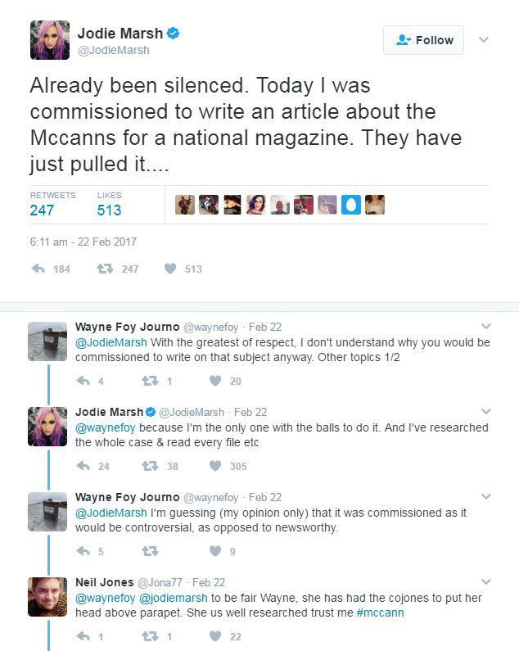Retweet Jodie Marsh's reply with 38 retweets
Image resolution: width=519 pixels, height=651 pixels.
149,466
